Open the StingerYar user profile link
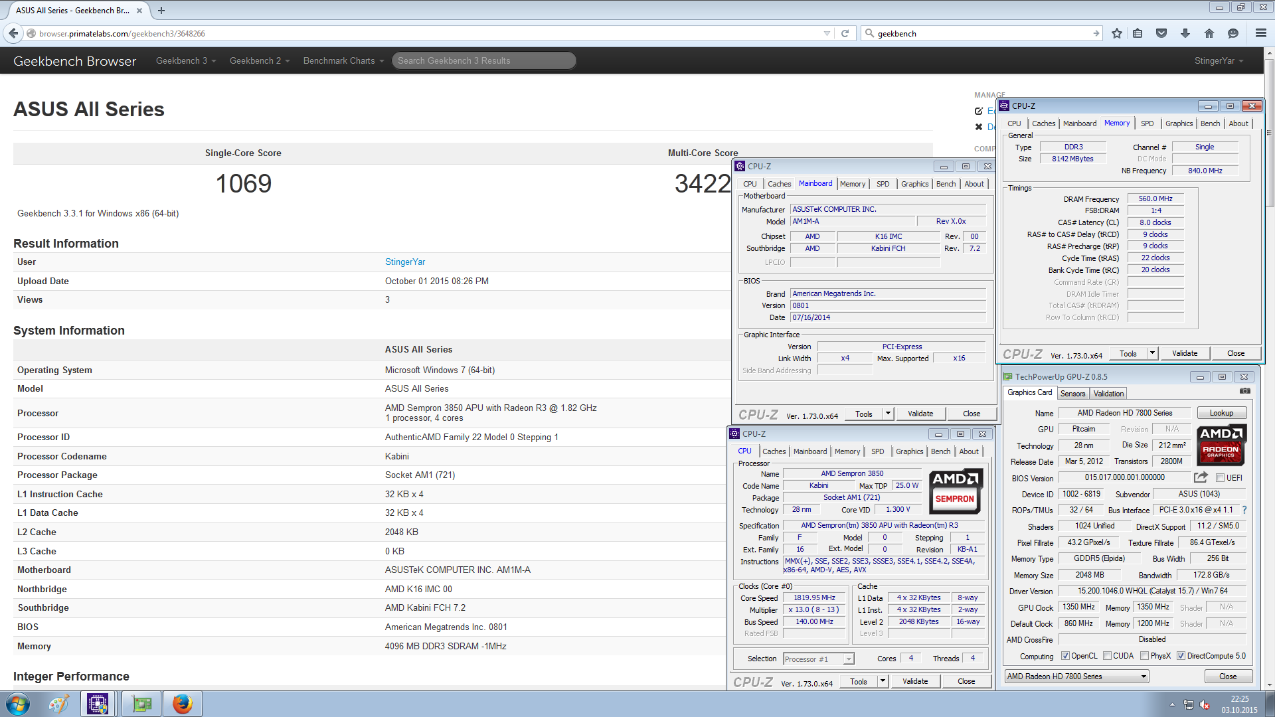Viewport: 1275px width, 717px height. (x=405, y=262)
